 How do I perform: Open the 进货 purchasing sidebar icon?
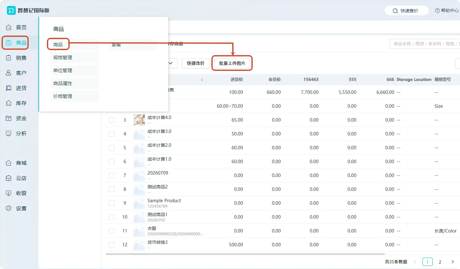click(9, 88)
